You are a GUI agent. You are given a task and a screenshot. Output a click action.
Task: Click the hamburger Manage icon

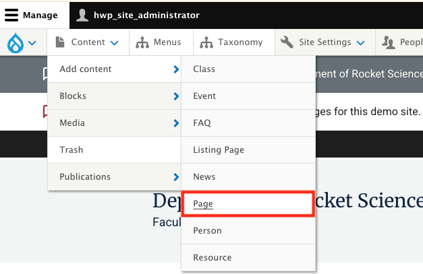click(11, 15)
